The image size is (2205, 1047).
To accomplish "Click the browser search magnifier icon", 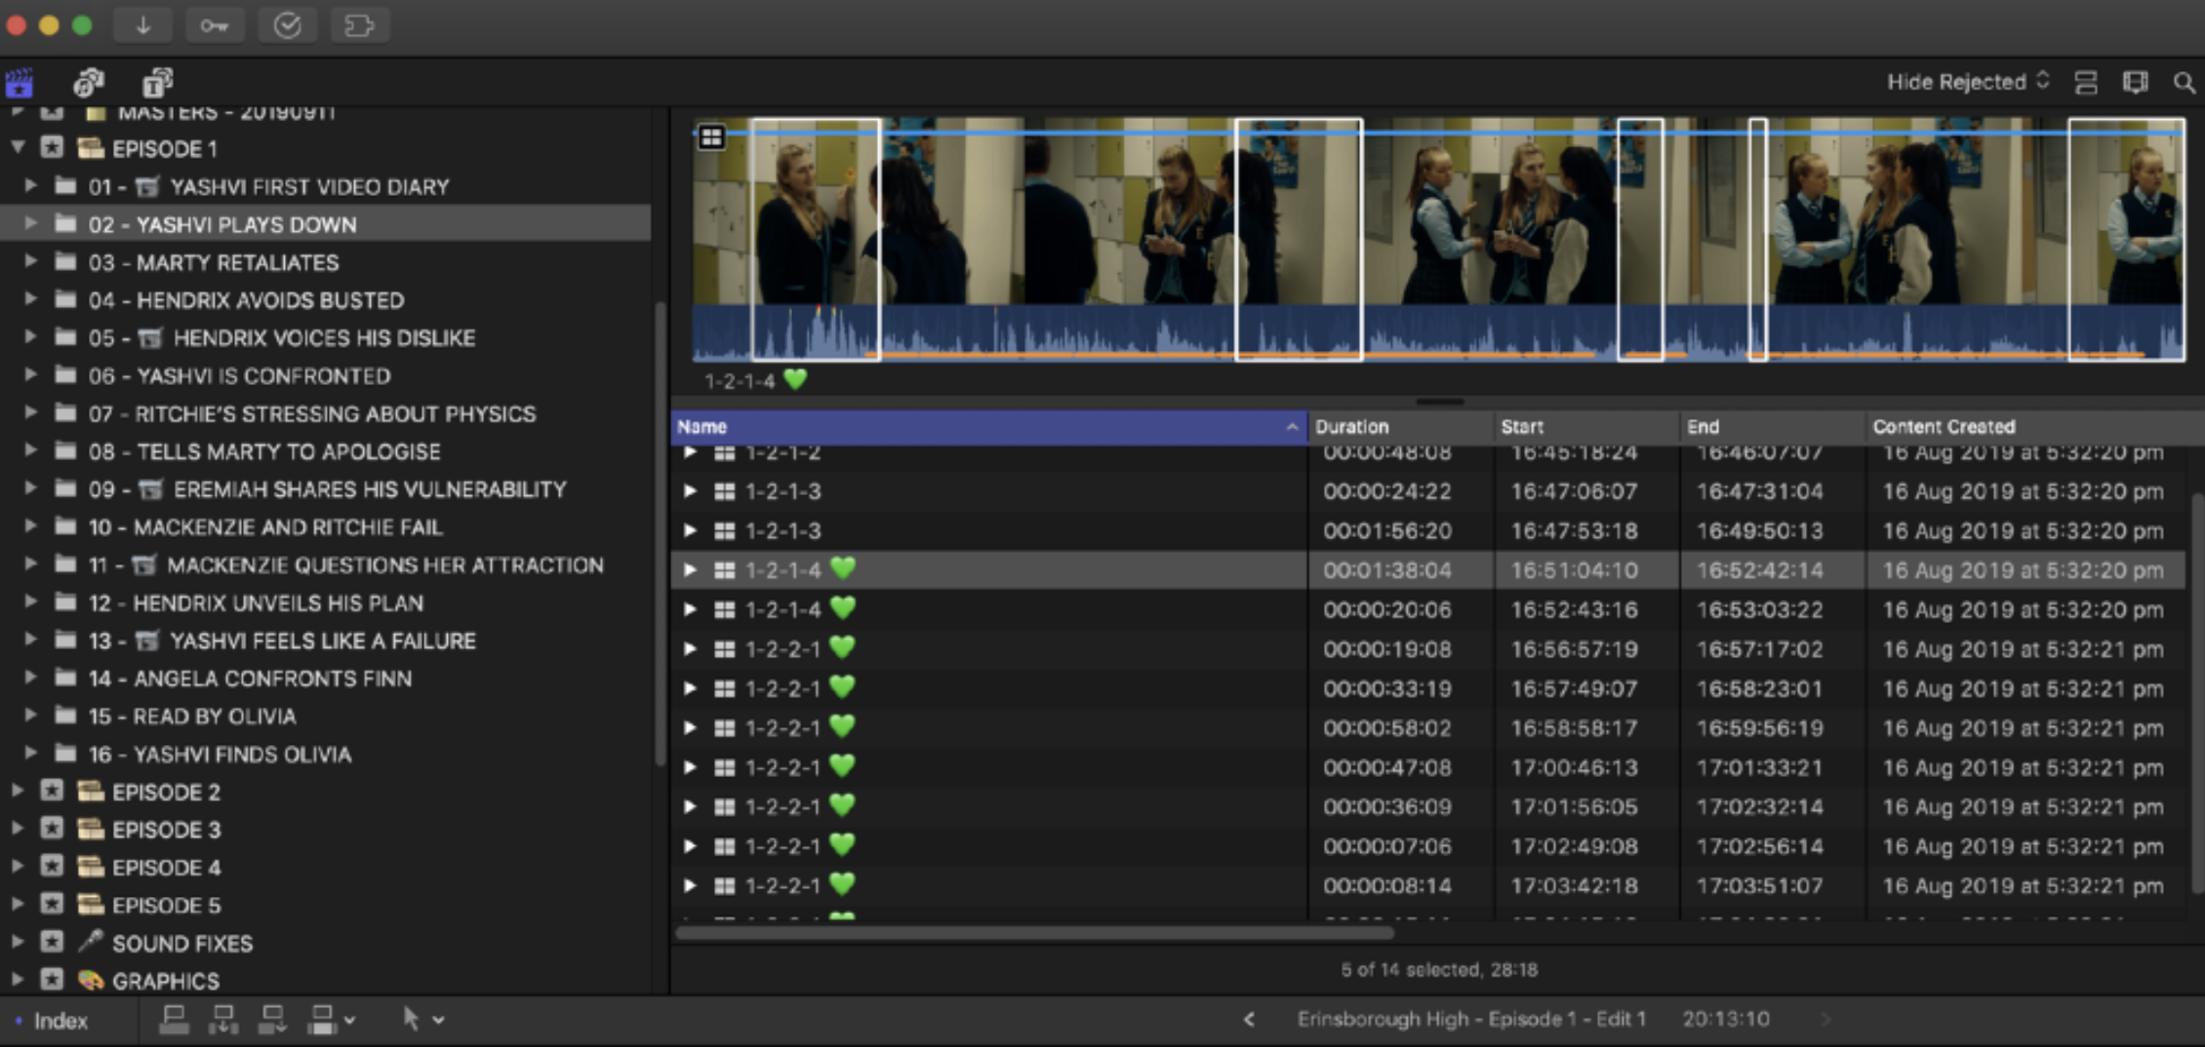I will (x=2184, y=83).
